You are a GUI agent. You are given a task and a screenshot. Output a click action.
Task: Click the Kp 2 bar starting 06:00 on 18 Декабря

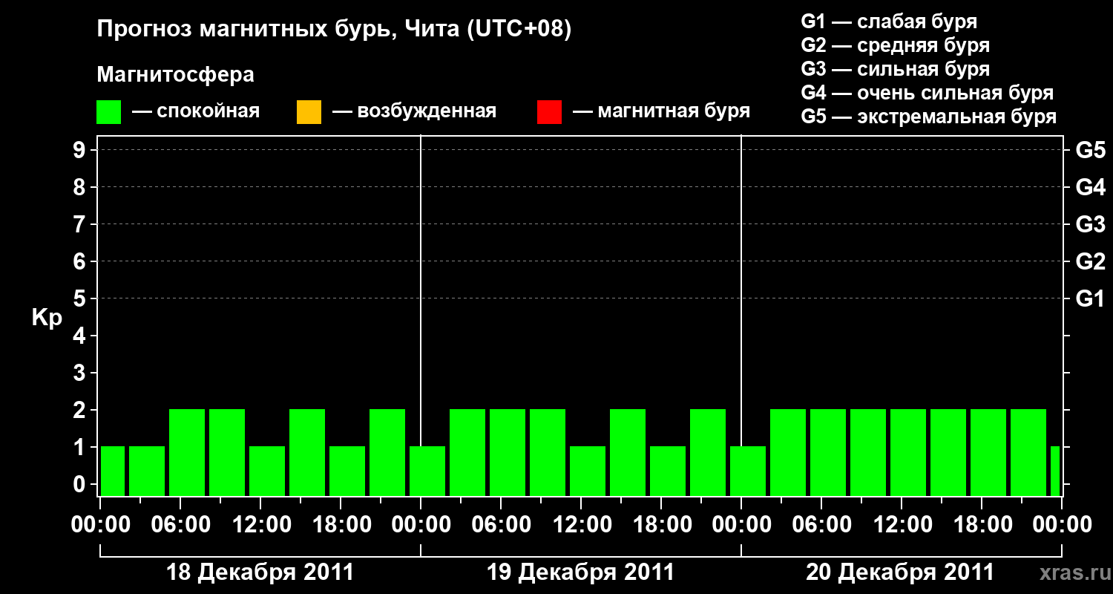[187, 452]
